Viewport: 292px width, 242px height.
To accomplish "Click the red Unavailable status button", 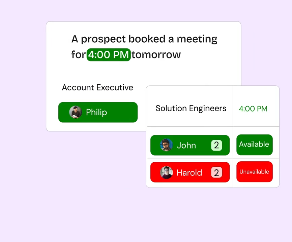I will pos(254,172).
